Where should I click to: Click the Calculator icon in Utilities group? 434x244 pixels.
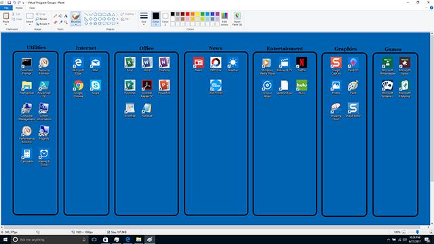point(27,154)
